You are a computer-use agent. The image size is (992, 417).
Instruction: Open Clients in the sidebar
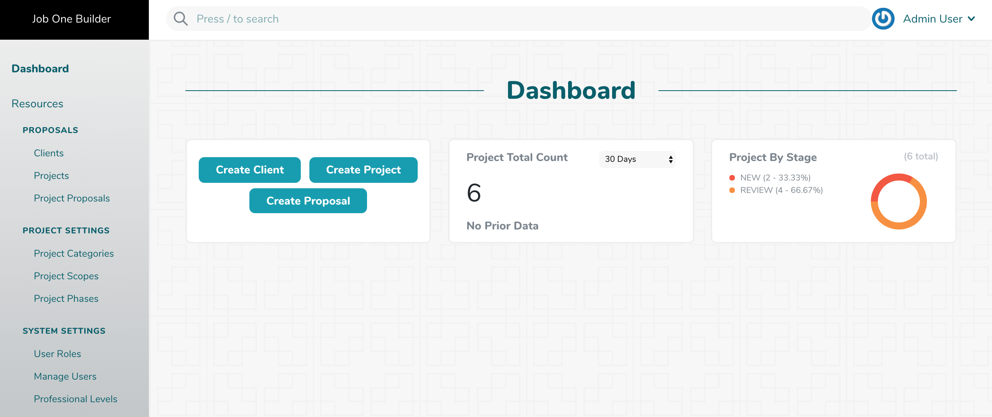49,153
